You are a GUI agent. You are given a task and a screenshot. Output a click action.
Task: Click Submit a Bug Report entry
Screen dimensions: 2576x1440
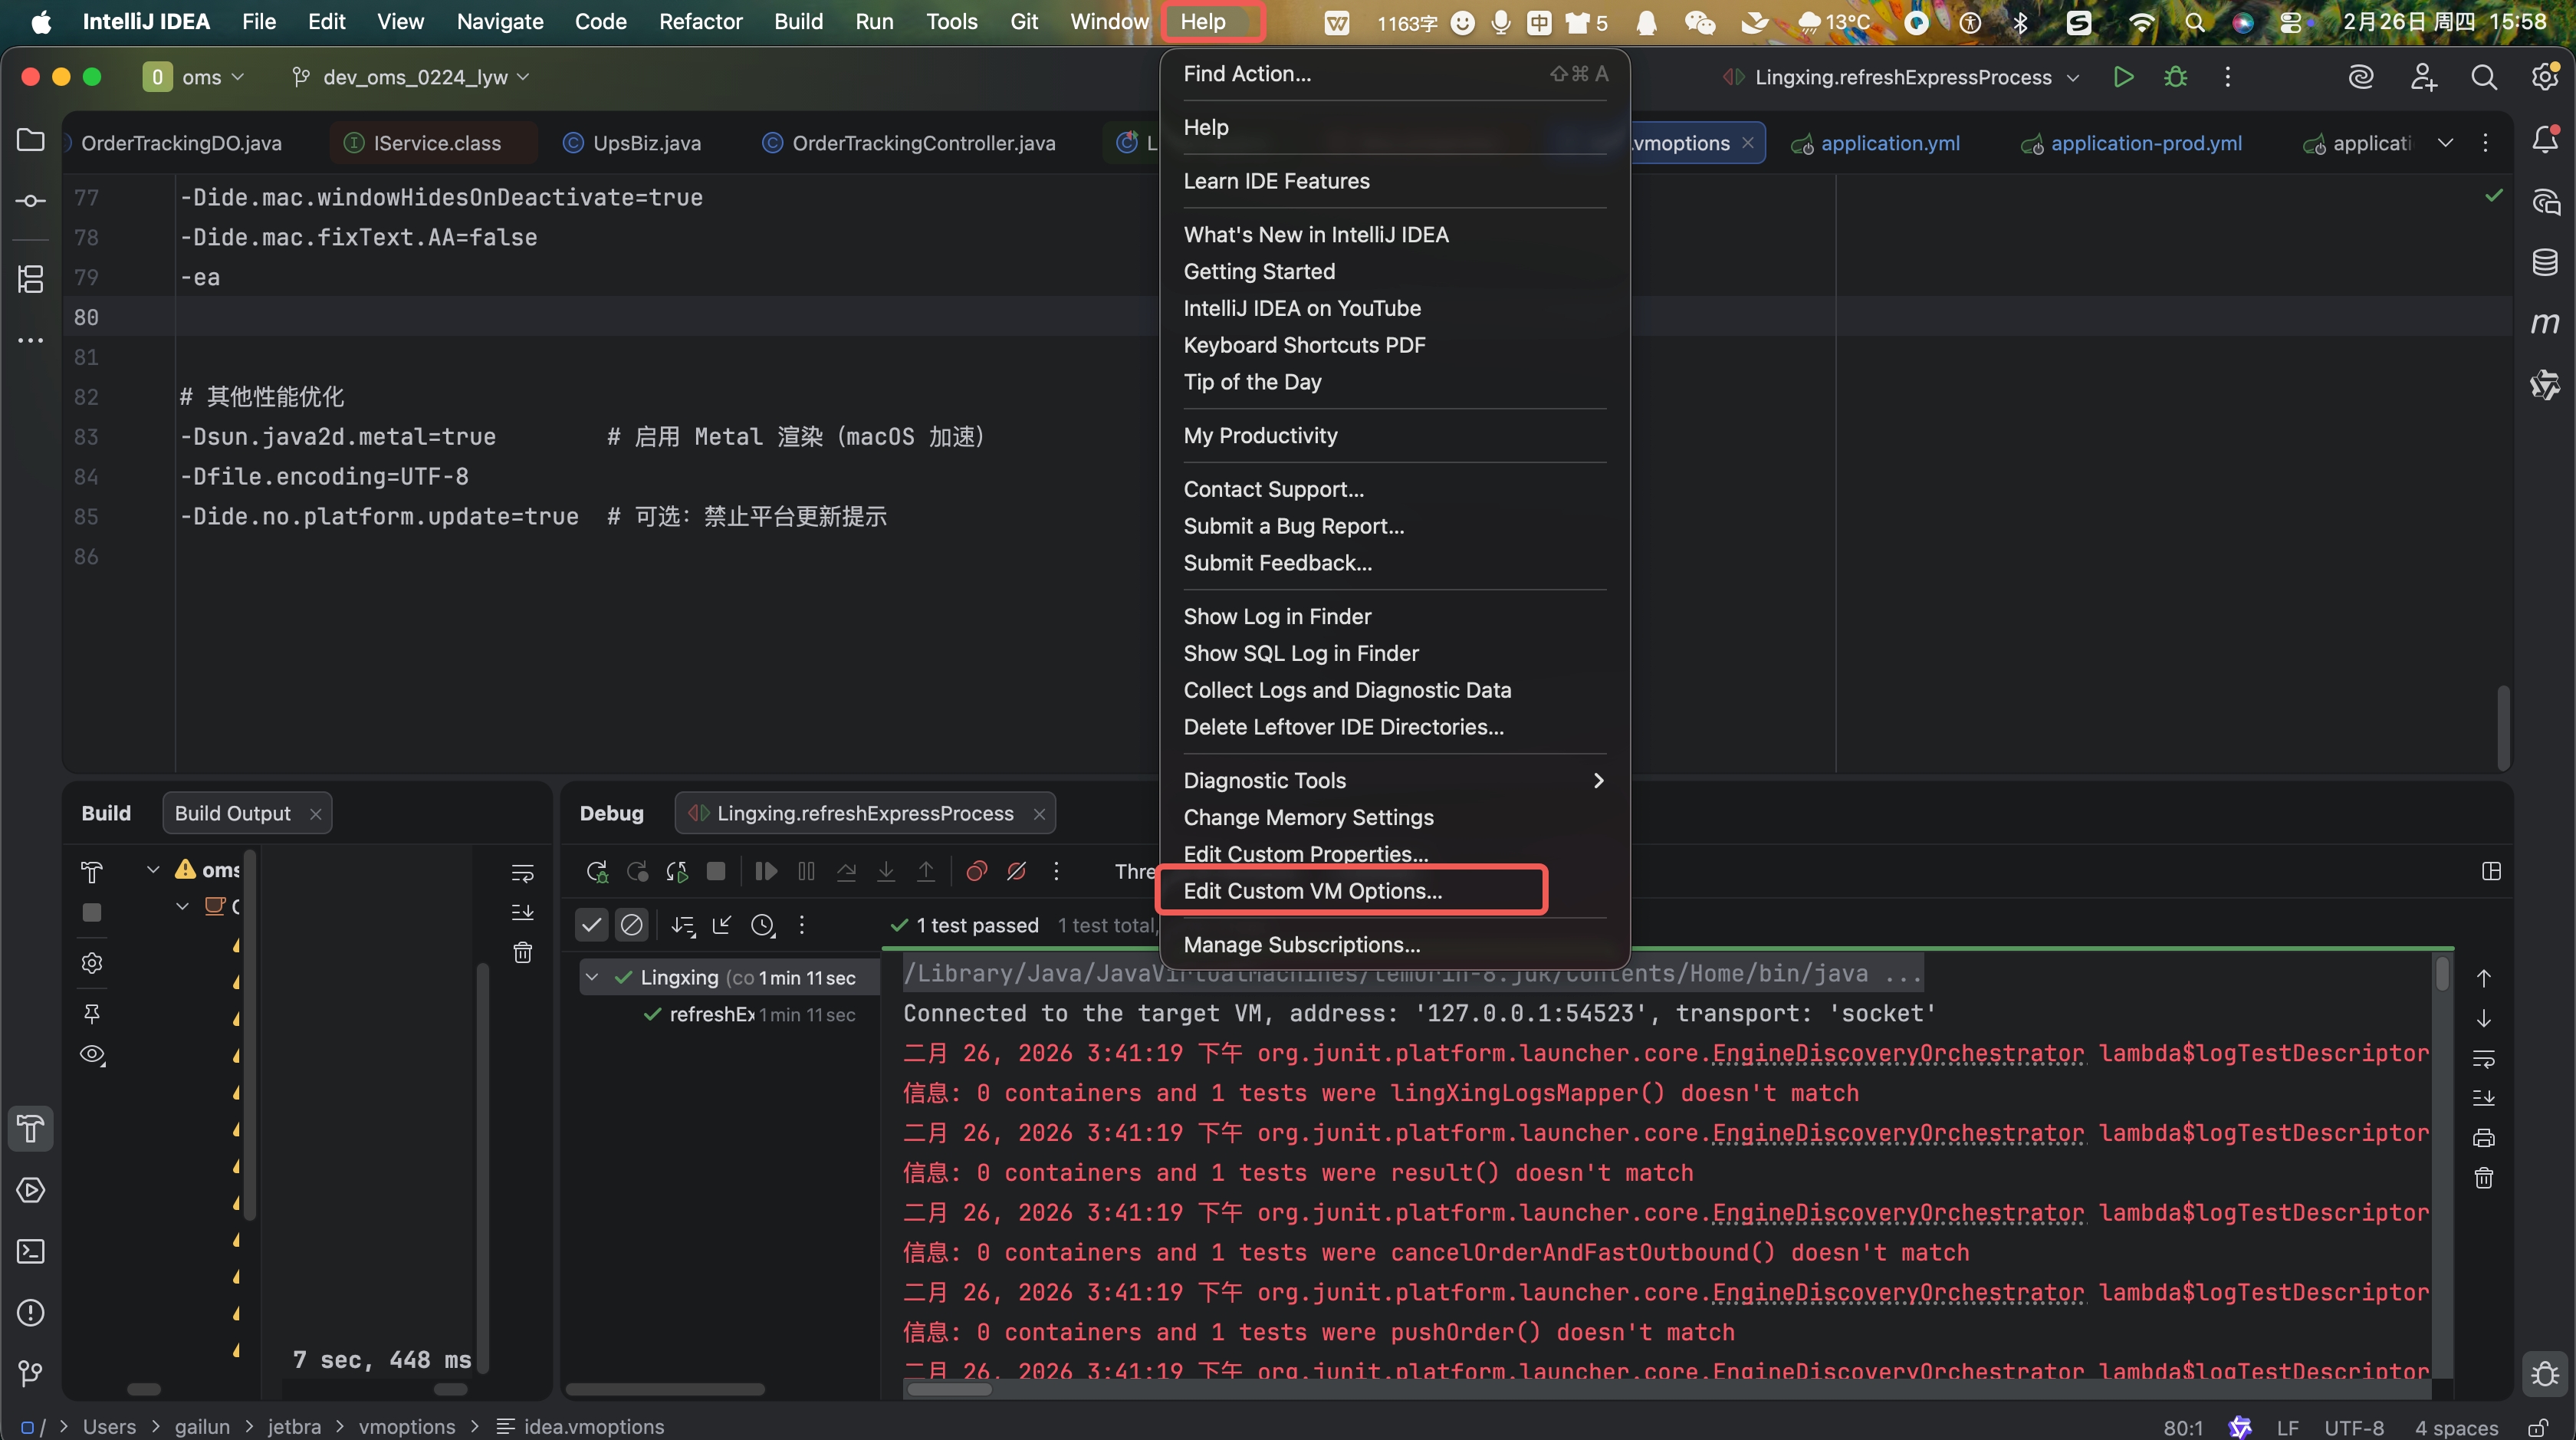coord(1394,526)
